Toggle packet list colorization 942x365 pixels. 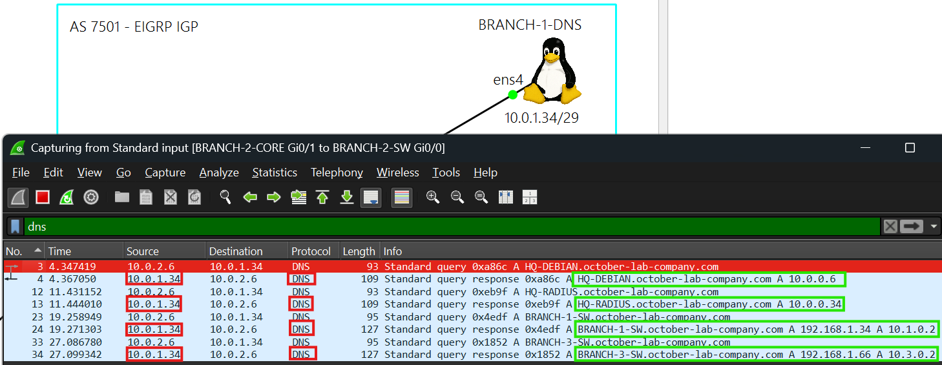402,198
